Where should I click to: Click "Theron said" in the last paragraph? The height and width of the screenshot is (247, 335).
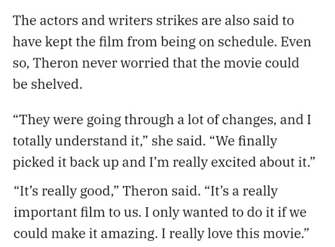click(x=161, y=191)
